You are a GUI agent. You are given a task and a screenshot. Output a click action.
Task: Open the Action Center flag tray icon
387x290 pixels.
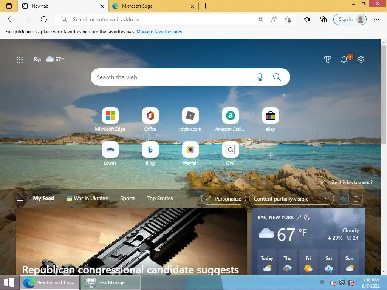point(351,283)
